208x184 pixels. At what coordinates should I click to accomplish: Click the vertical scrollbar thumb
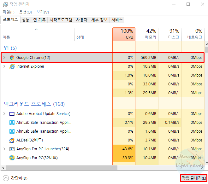(207, 49)
